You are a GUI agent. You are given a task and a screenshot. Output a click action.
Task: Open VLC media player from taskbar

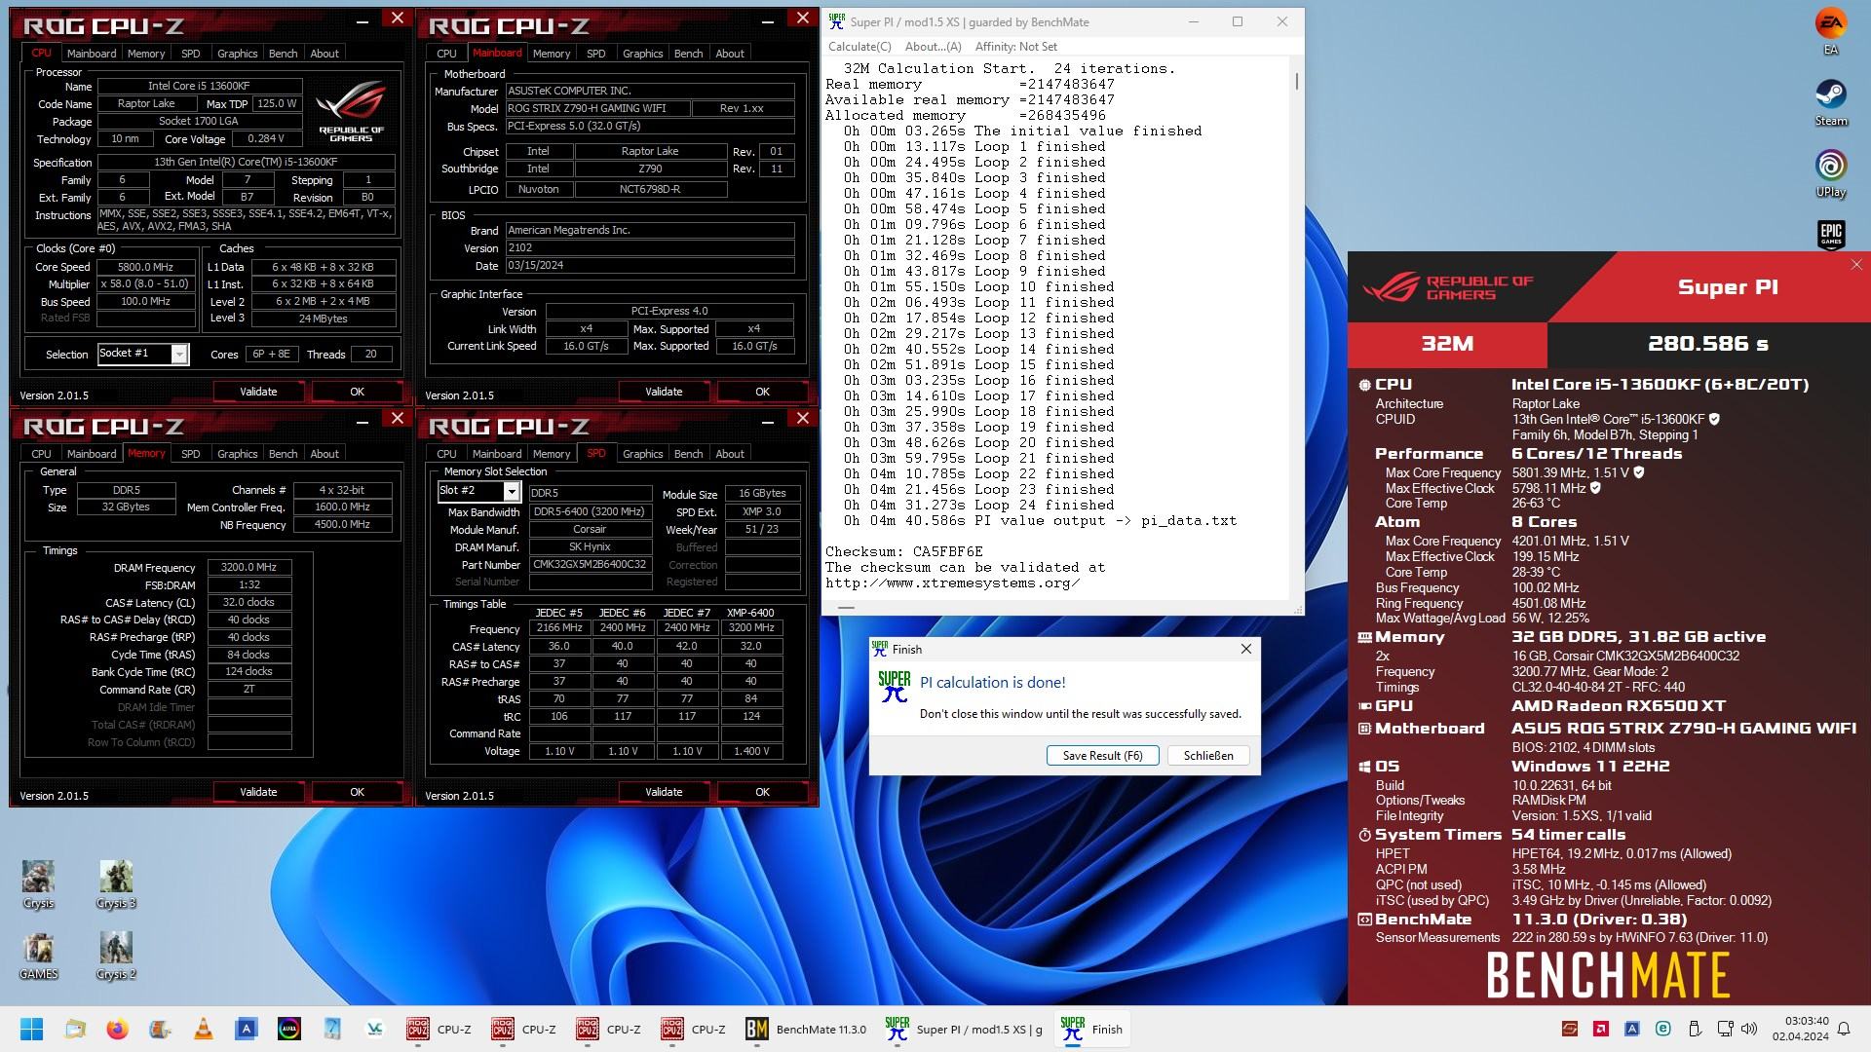(x=203, y=1029)
